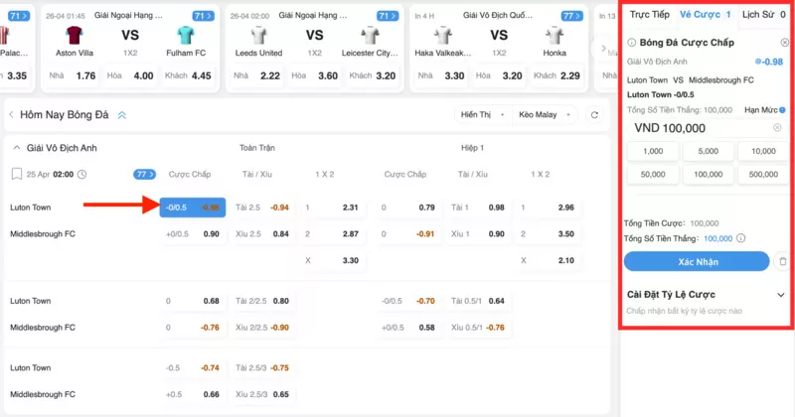Select quick stake 500,000
The image size is (795, 417).
click(763, 175)
